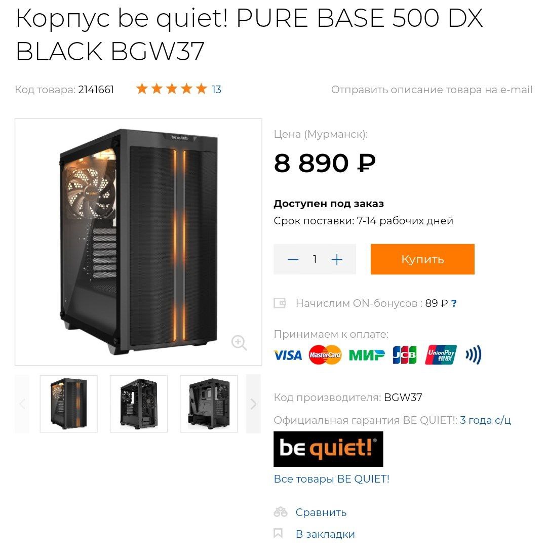The width and height of the screenshot is (547, 558).
Task: Click the compare scales icon
Action: coord(281,512)
